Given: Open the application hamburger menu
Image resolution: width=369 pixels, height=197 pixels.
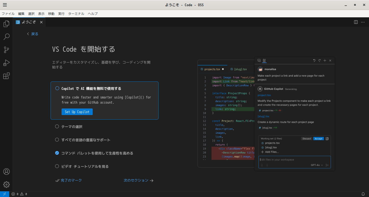Looking at the screenshot, I should pos(5,5).
